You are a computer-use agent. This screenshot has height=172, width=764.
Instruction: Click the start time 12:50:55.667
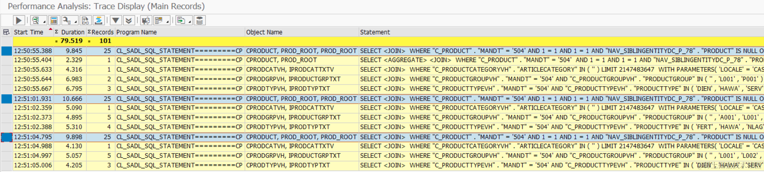tap(33, 89)
